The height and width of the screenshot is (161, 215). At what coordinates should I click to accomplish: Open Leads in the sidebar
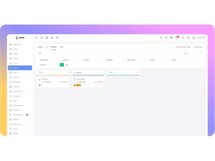click(20, 49)
